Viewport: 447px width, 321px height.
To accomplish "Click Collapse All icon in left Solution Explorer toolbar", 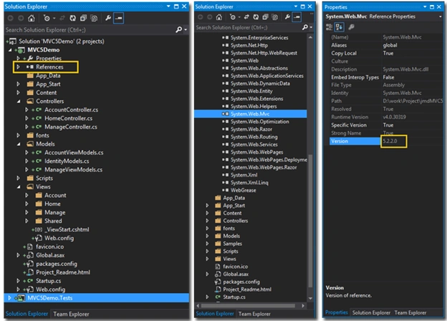I will pyautogui.click(x=83, y=19).
